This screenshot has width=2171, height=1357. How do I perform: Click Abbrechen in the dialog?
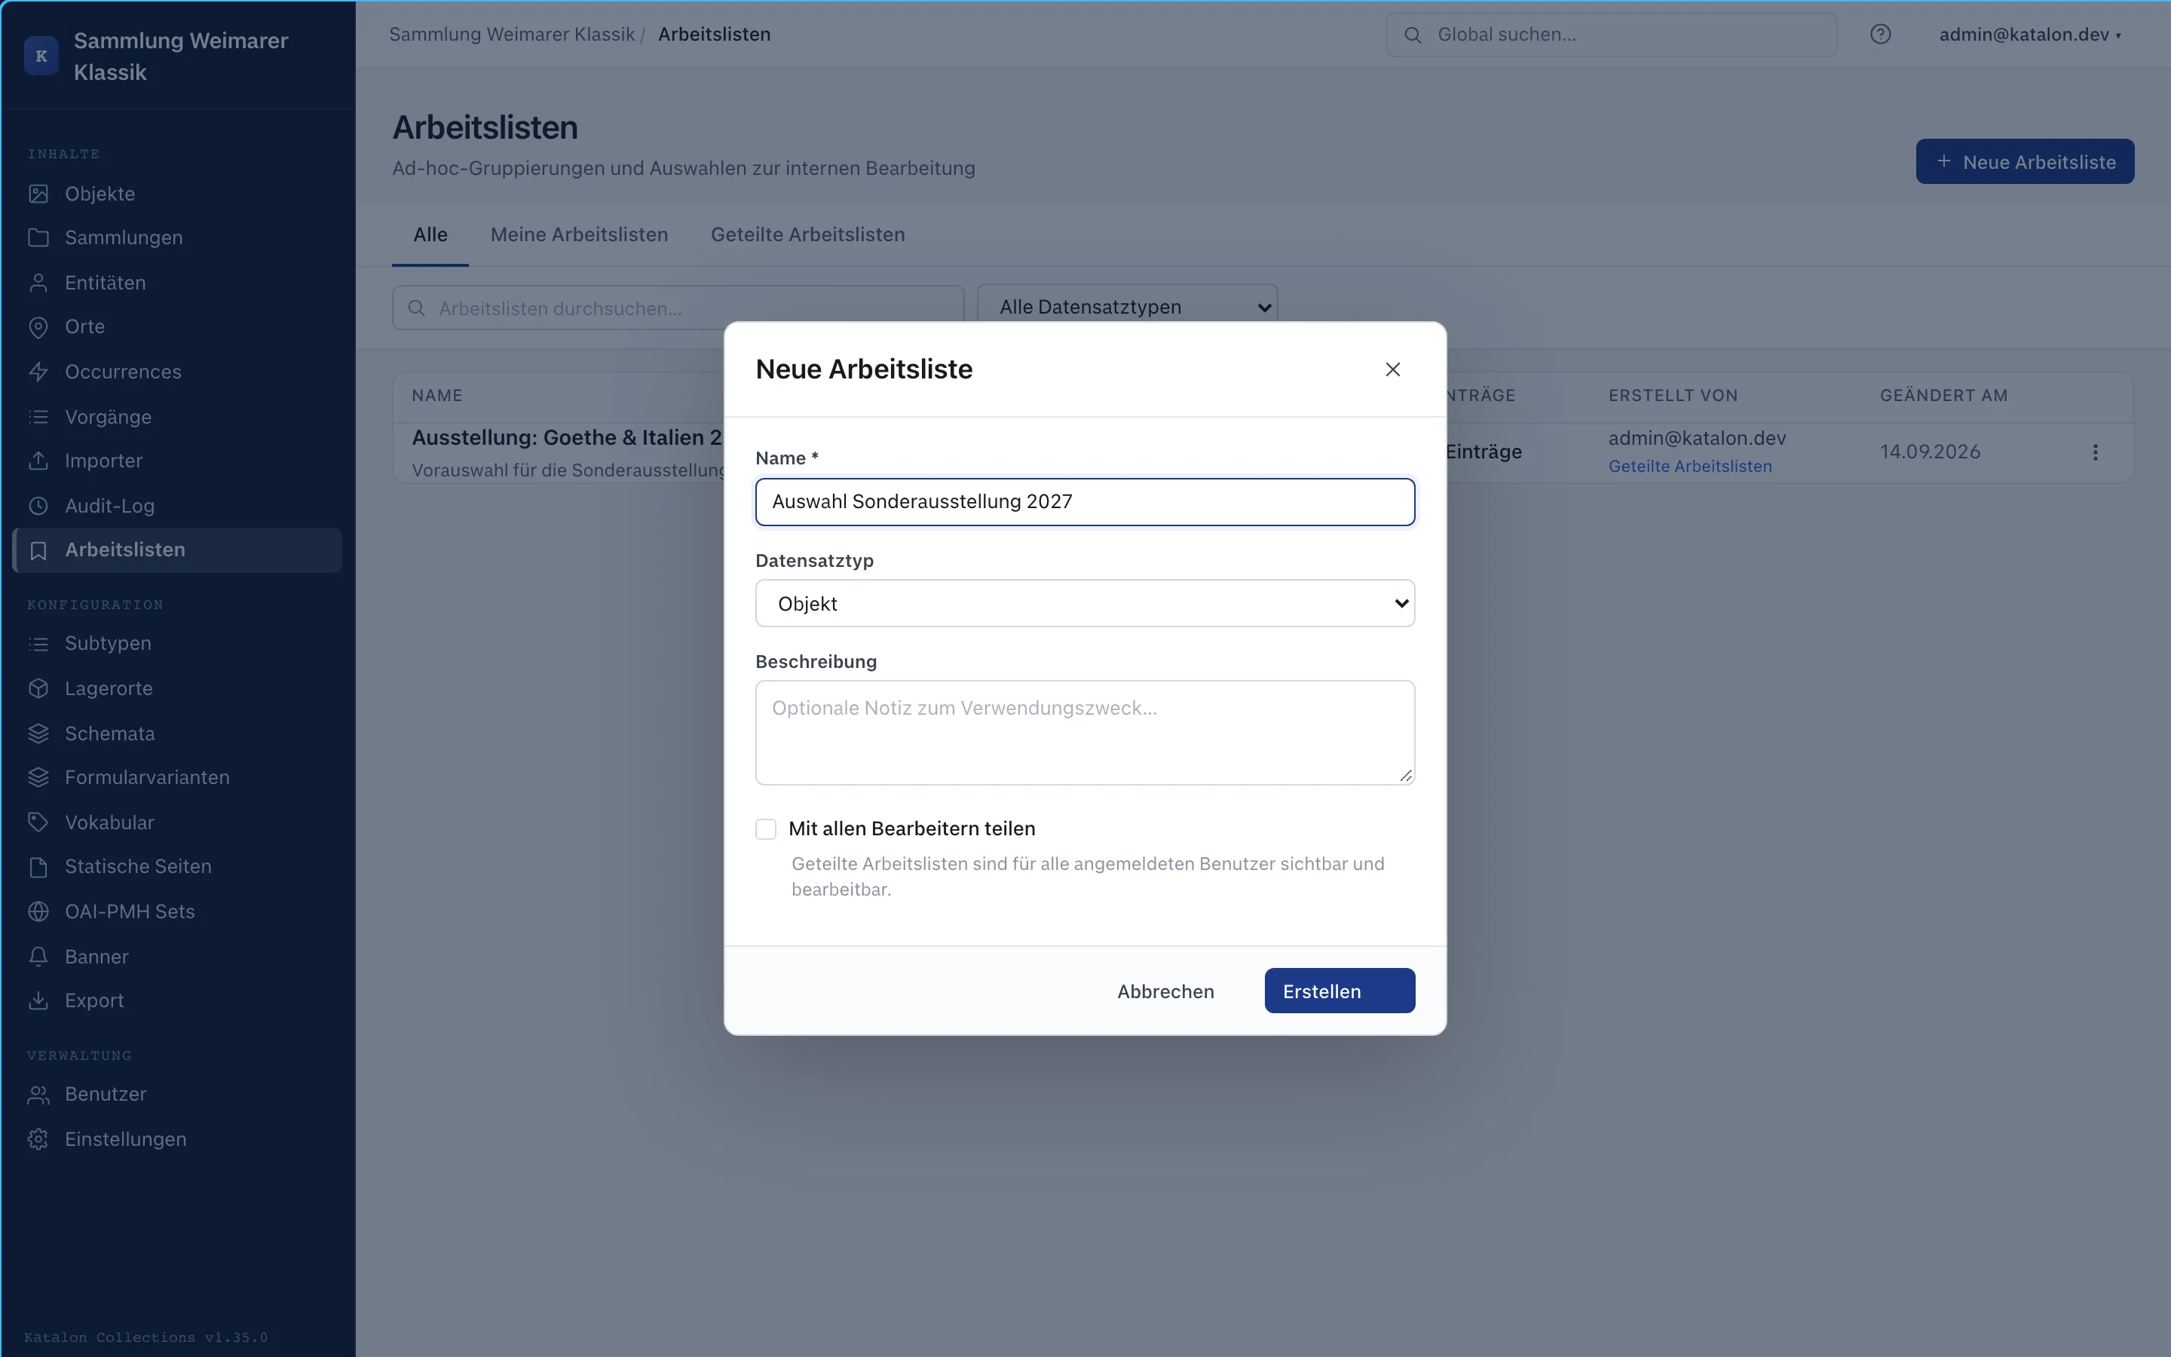pos(1165,991)
